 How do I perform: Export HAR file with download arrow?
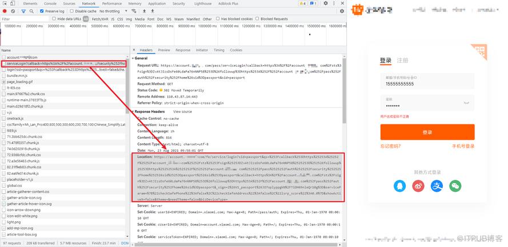(152, 11)
